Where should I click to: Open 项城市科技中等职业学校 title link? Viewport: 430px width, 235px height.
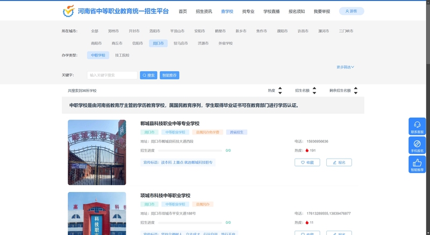coord(165,196)
